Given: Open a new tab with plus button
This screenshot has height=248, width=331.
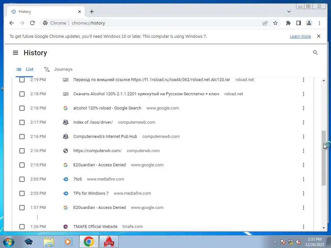Looking at the screenshot, I should pyautogui.click(x=91, y=12).
